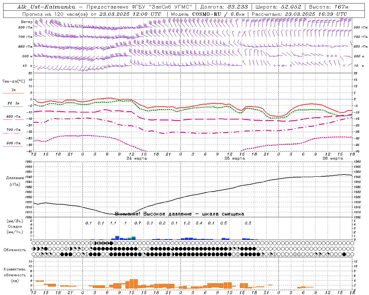This screenshot has width=369, height=295.
Task: Click 500 гПа label in temperature legend
Action: pyautogui.click(x=14, y=143)
